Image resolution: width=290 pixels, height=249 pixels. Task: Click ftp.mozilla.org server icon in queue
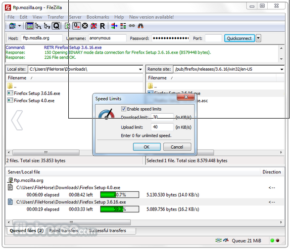(10, 180)
